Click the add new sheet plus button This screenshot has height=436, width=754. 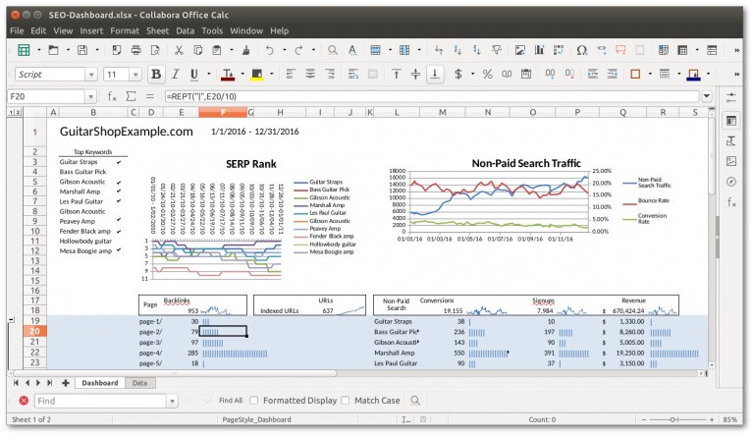(x=66, y=383)
